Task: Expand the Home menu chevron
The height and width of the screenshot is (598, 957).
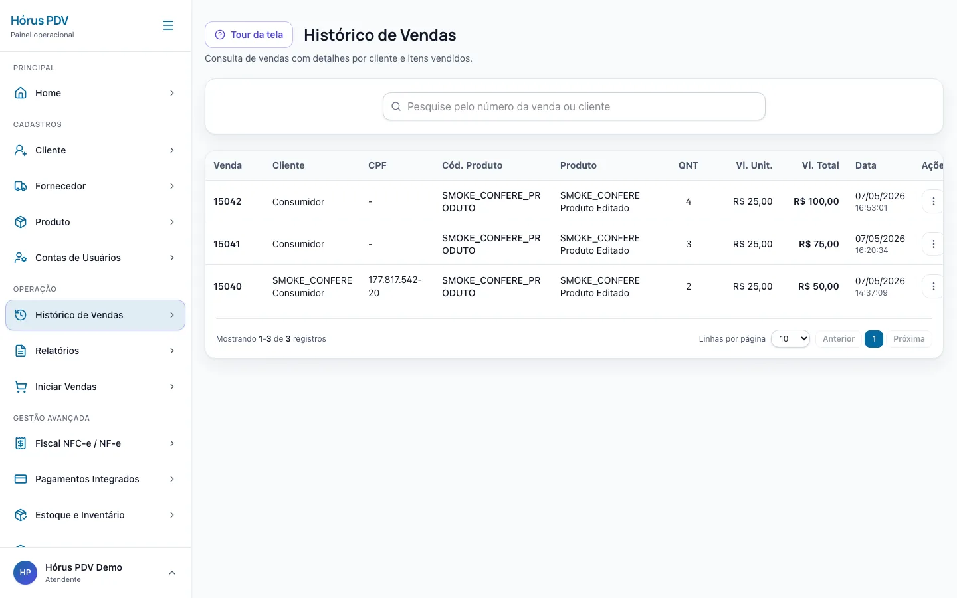Action: (x=172, y=93)
